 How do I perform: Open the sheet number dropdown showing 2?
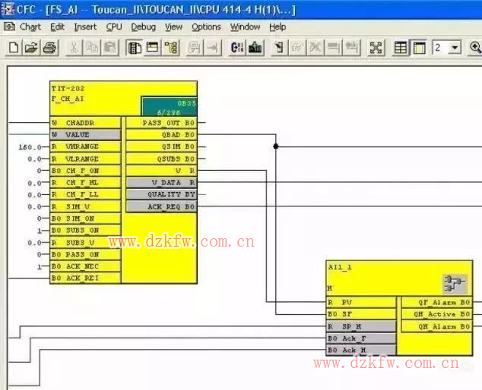455,48
